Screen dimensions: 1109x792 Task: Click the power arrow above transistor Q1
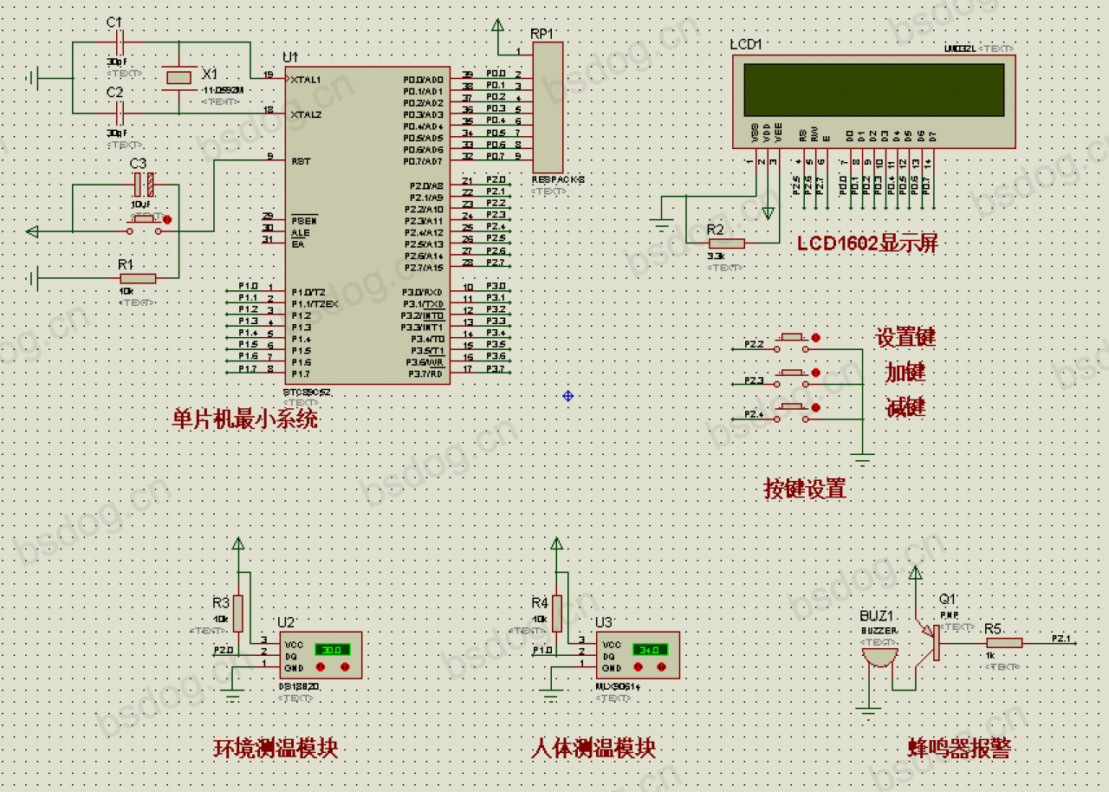tap(916, 573)
